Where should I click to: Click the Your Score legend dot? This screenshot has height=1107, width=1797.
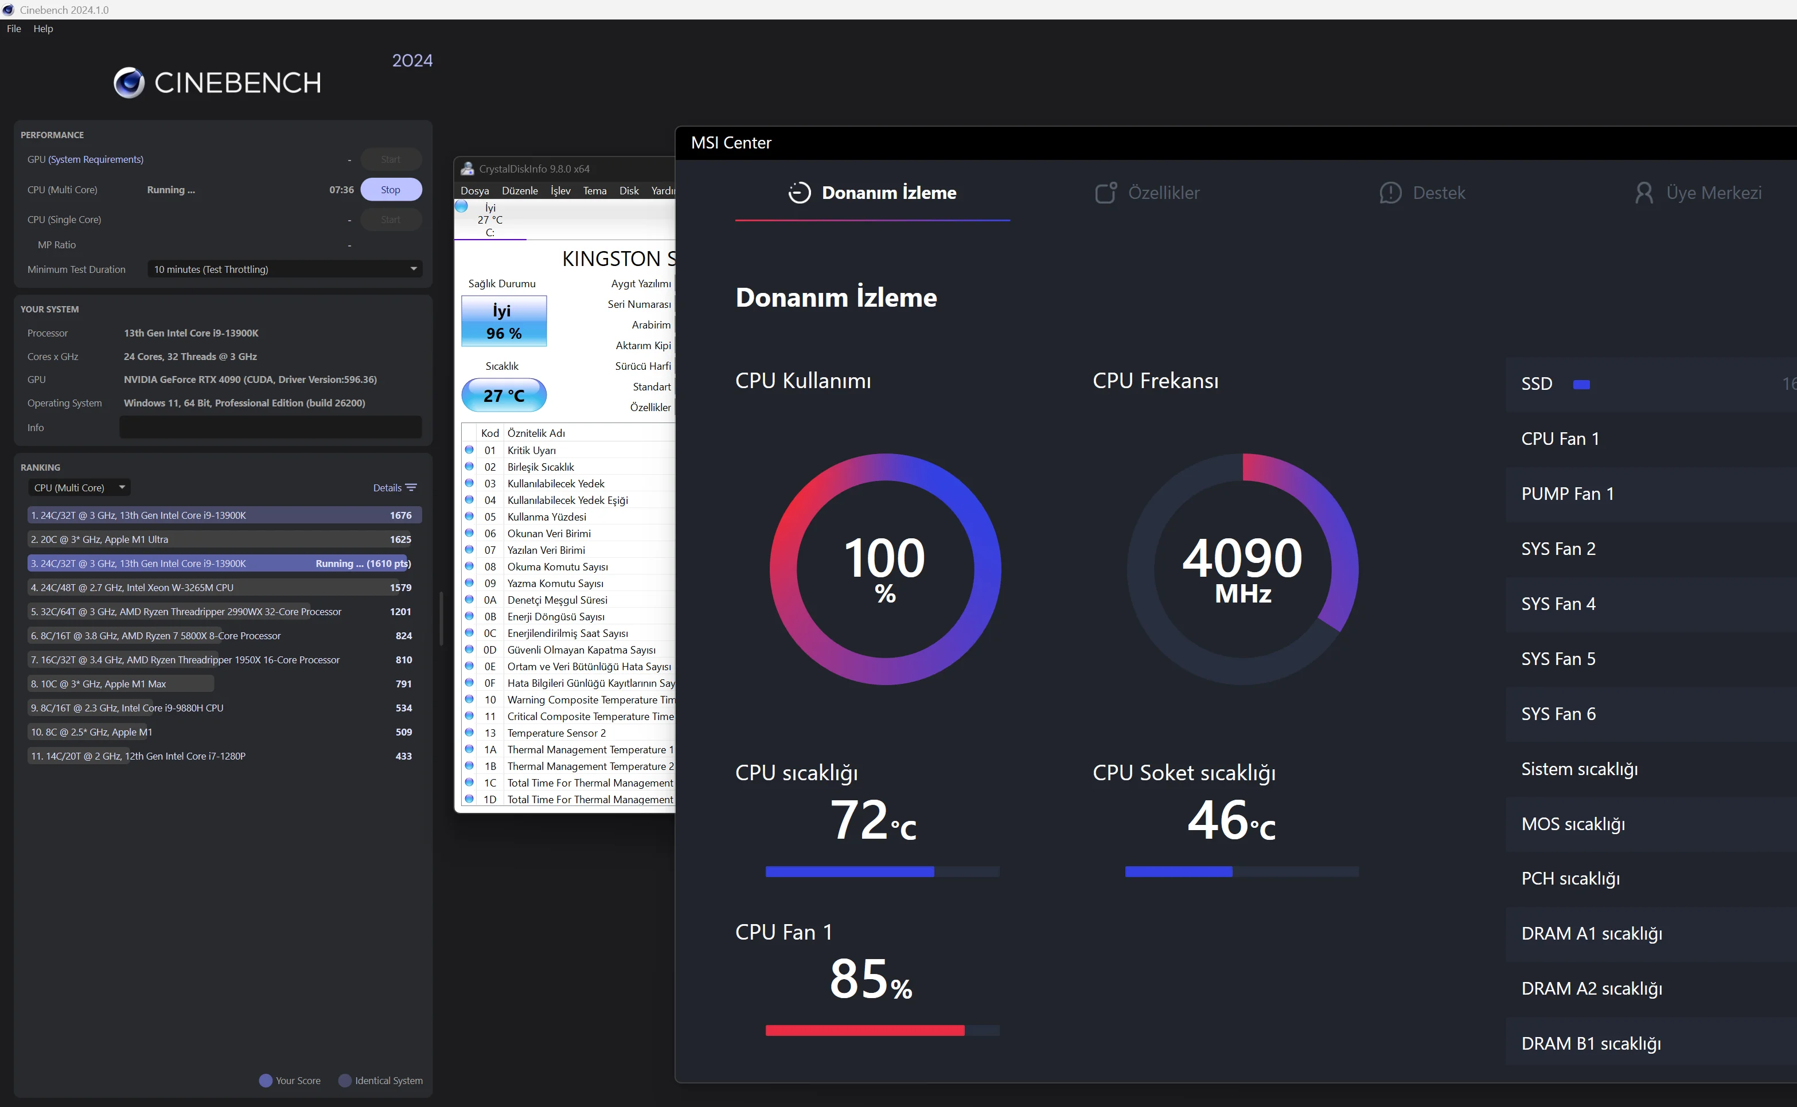[x=266, y=1081]
